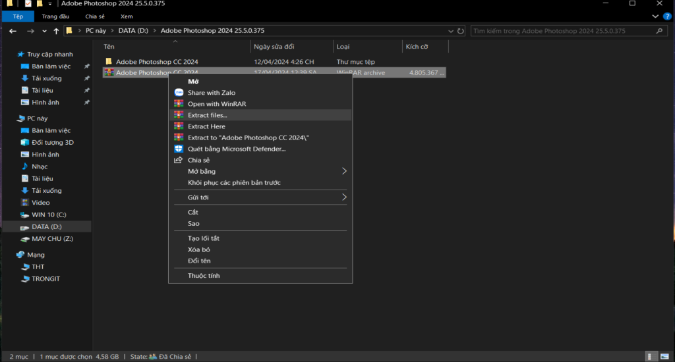Image resolution: width=675 pixels, height=362 pixels.
Task: Expand the address bar history dropdown
Action: [x=451, y=31]
